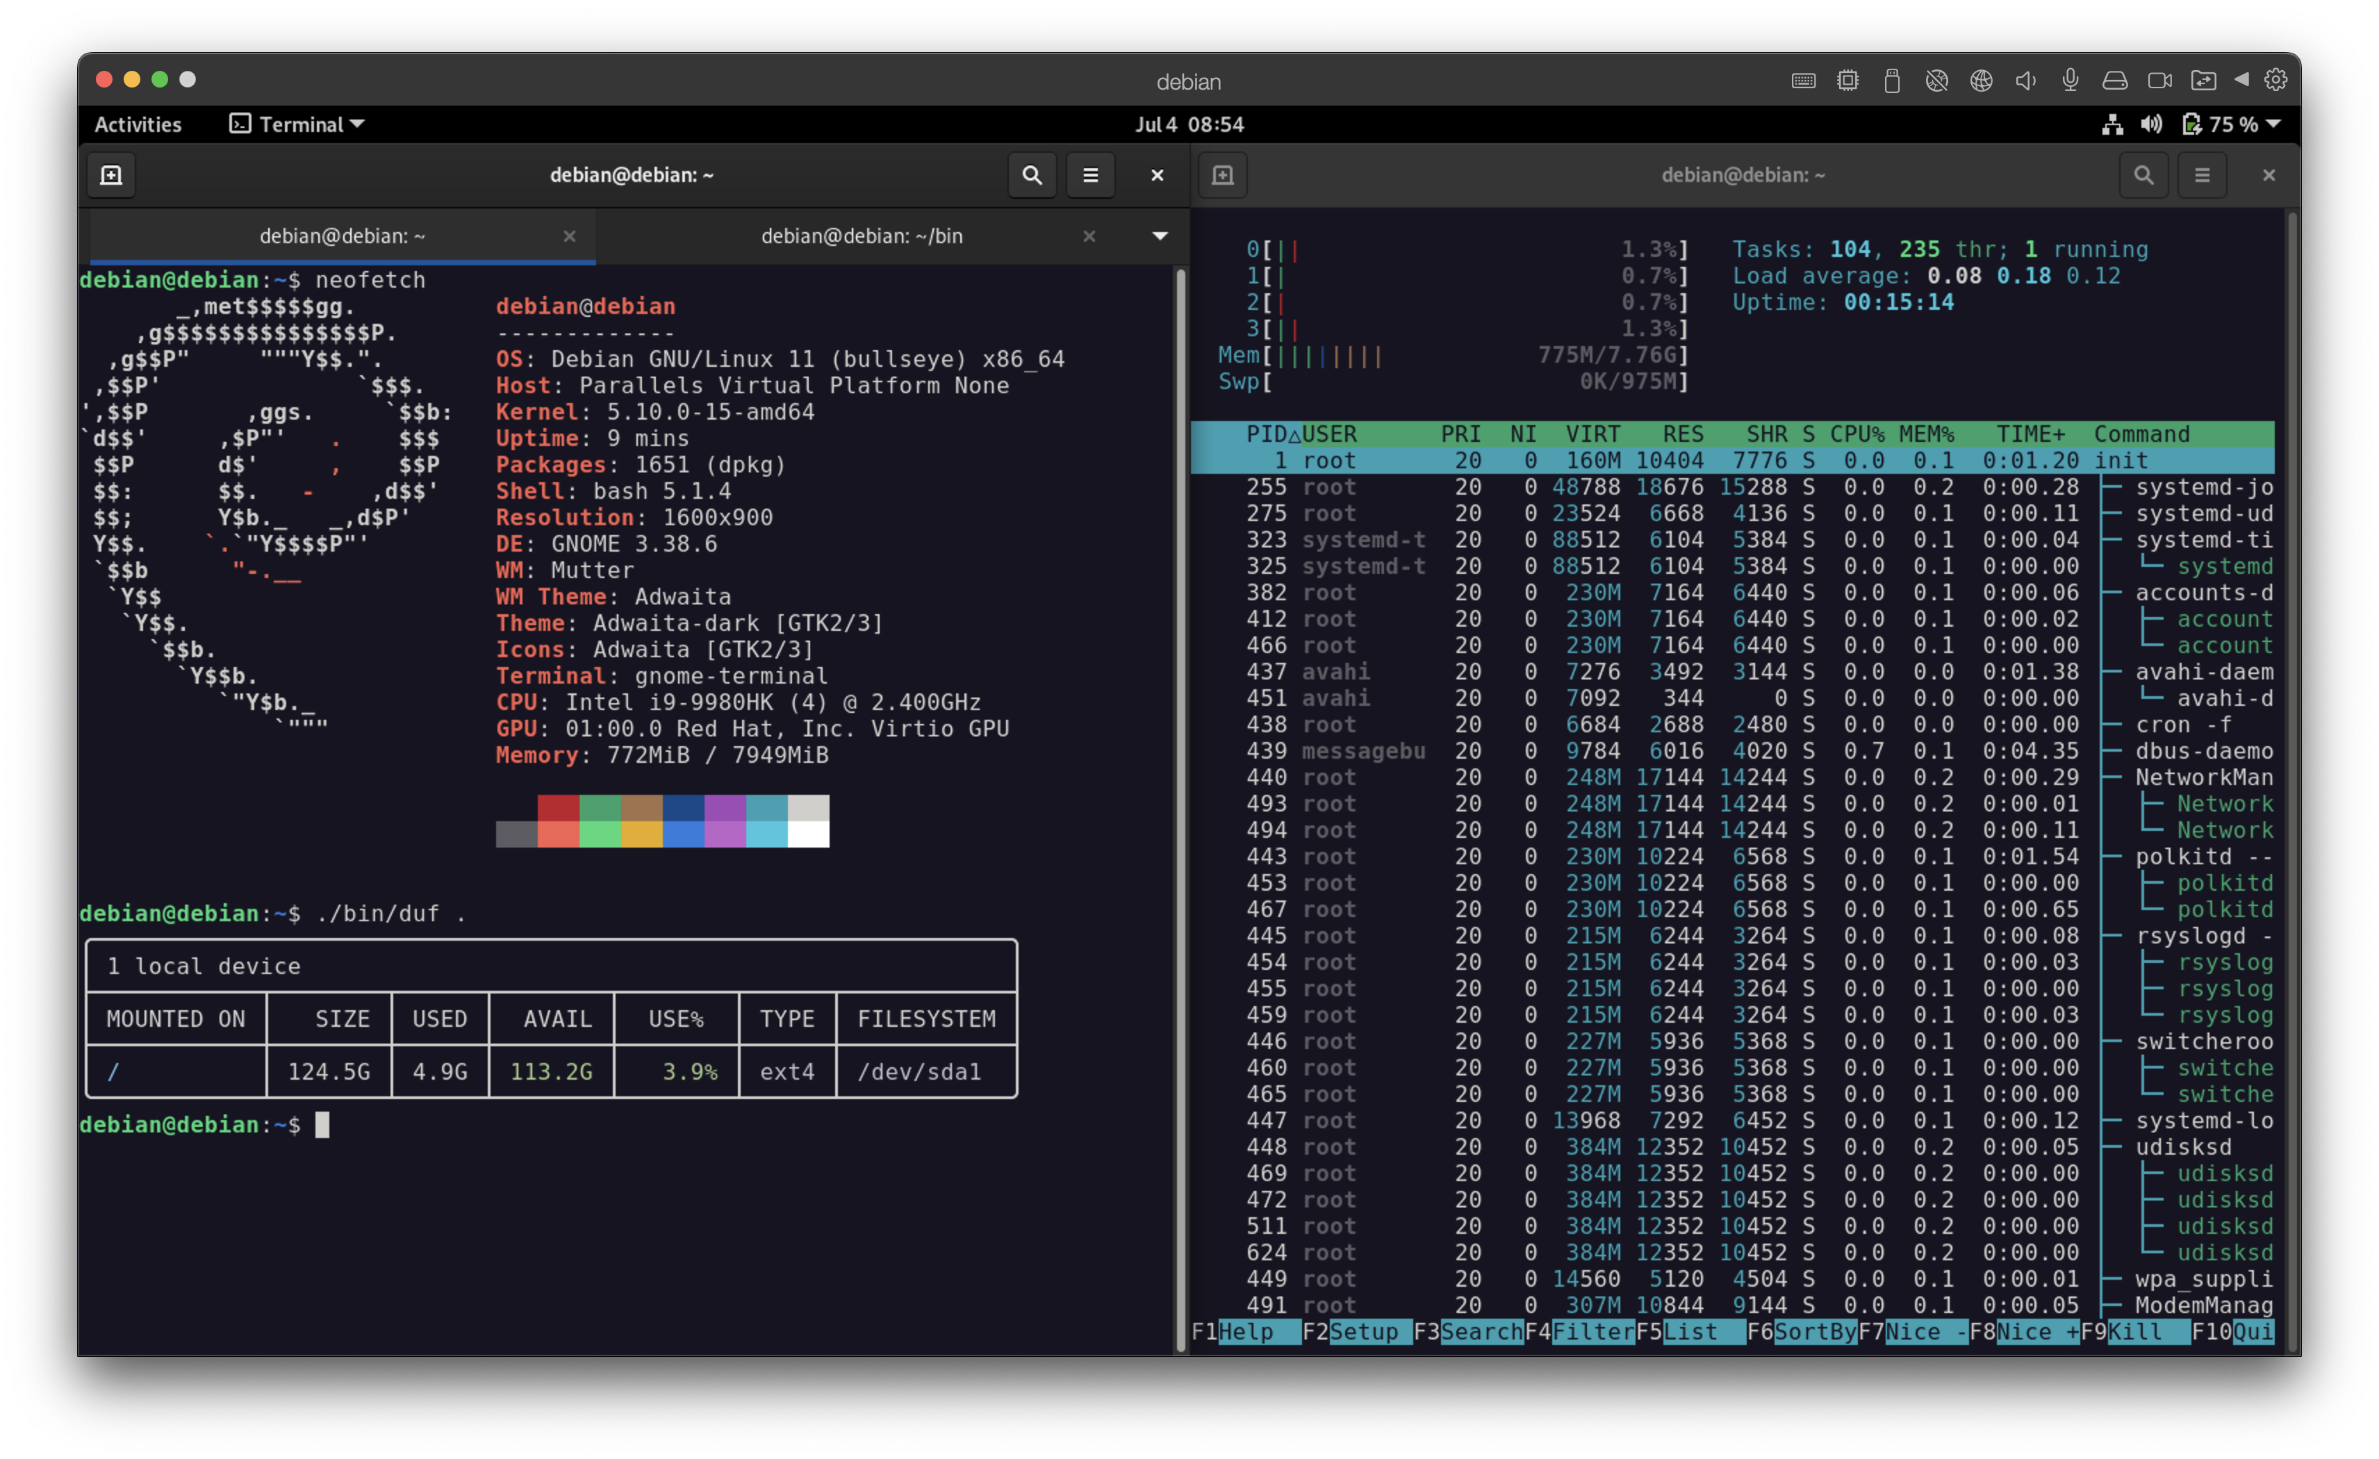Select htop row PID 449 wpa_suppli
Viewport: 2379px width, 1459px height.
[x=1732, y=1278]
